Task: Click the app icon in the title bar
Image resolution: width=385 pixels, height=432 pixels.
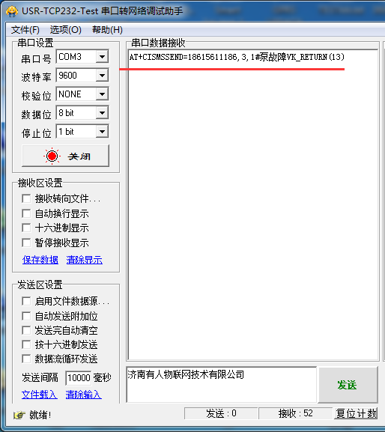Action: coord(12,11)
